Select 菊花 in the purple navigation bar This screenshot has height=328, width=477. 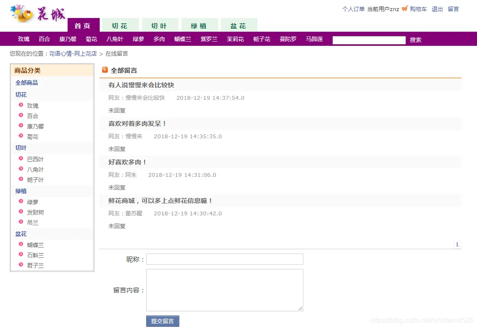pyautogui.click(x=91, y=39)
